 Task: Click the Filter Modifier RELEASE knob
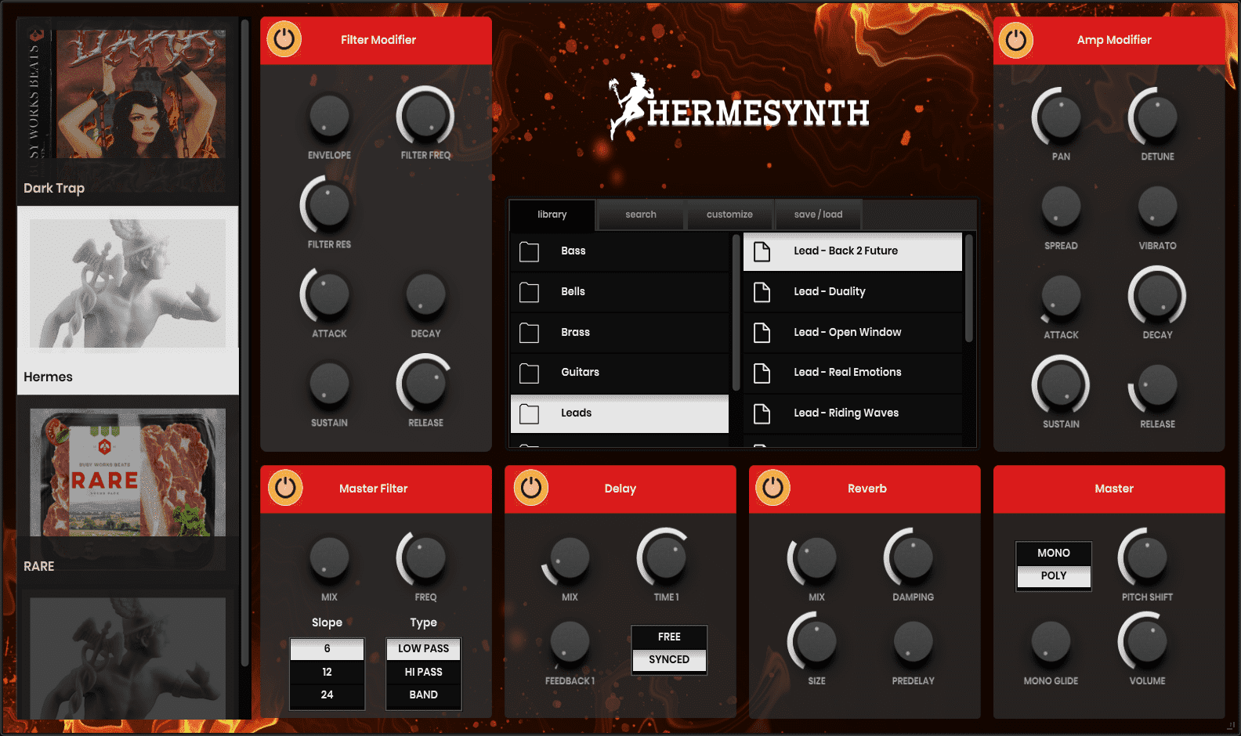425,384
